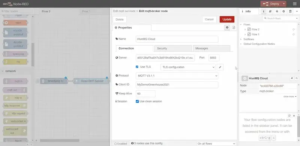
Task: Switch to the Messages tab
Action: tap(211, 49)
